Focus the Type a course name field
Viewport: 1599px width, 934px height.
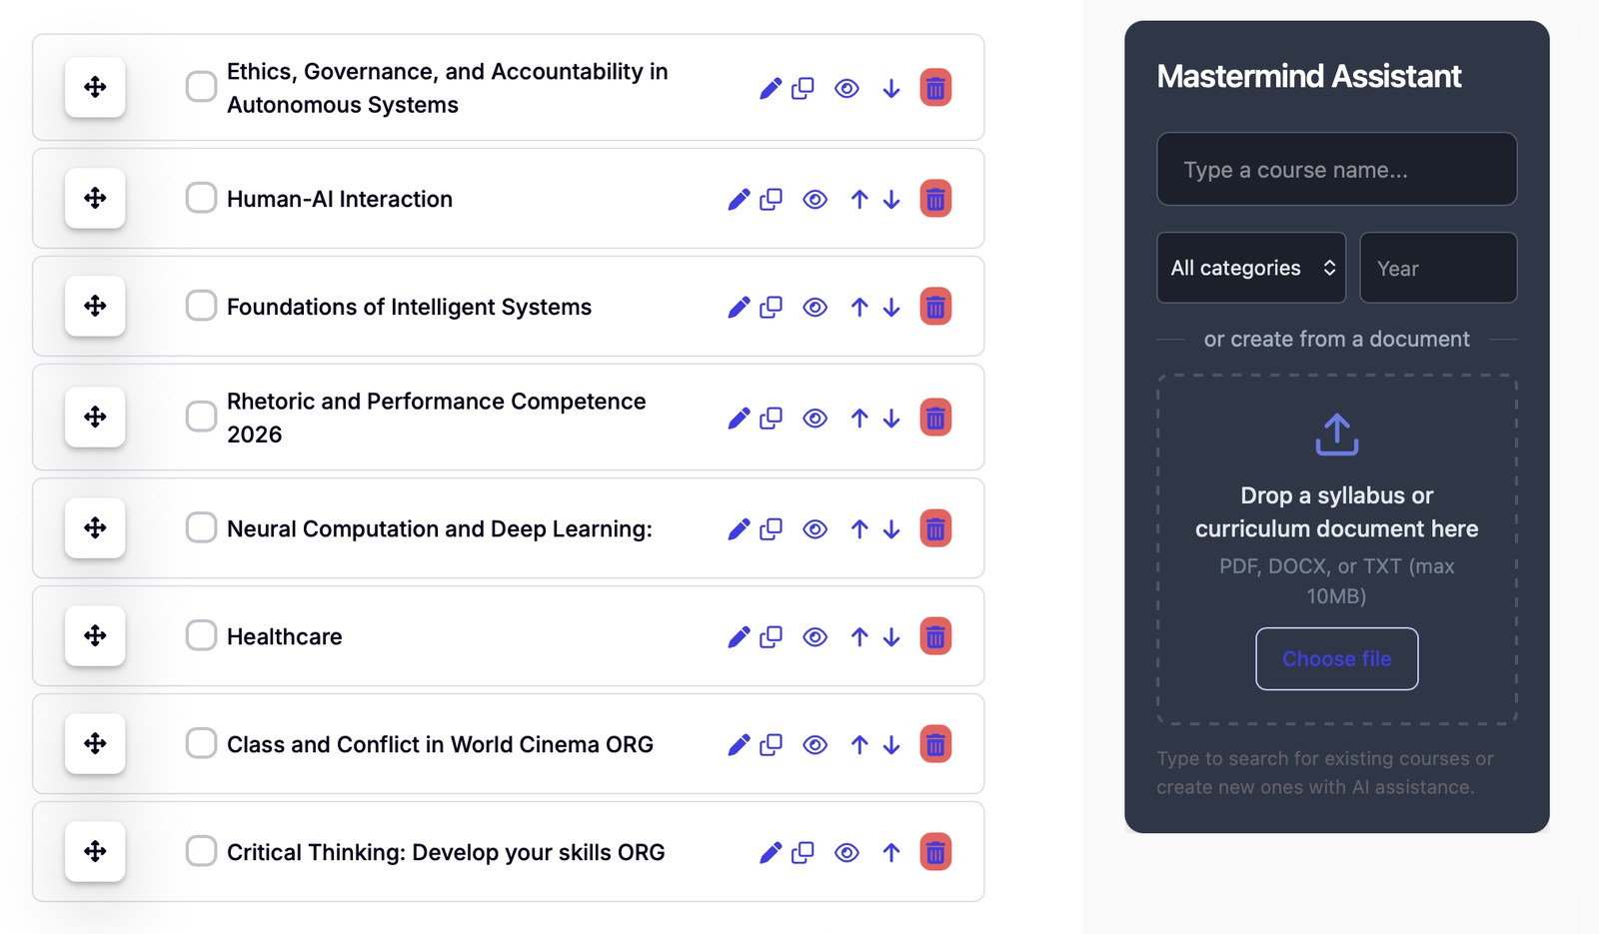(x=1337, y=169)
